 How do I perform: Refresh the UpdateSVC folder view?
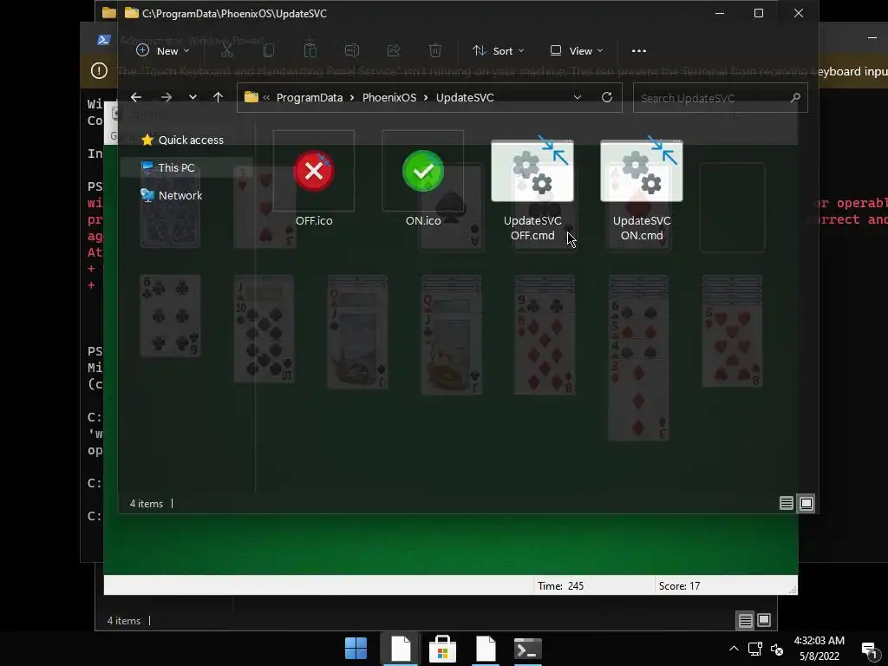point(606,97)
